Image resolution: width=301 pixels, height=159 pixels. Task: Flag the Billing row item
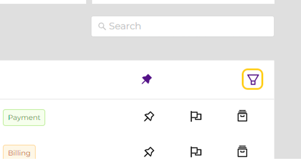tap(196, 152)
